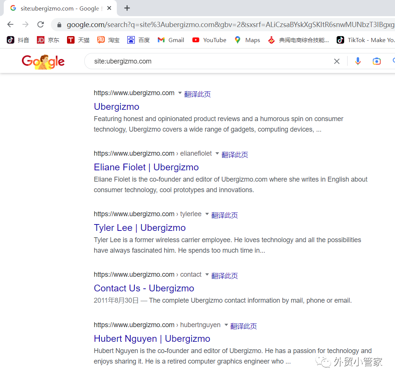Open the Tyler Lee | Ubergizmo result
Screen dimensions: 395x379
(x=140, y=228)
